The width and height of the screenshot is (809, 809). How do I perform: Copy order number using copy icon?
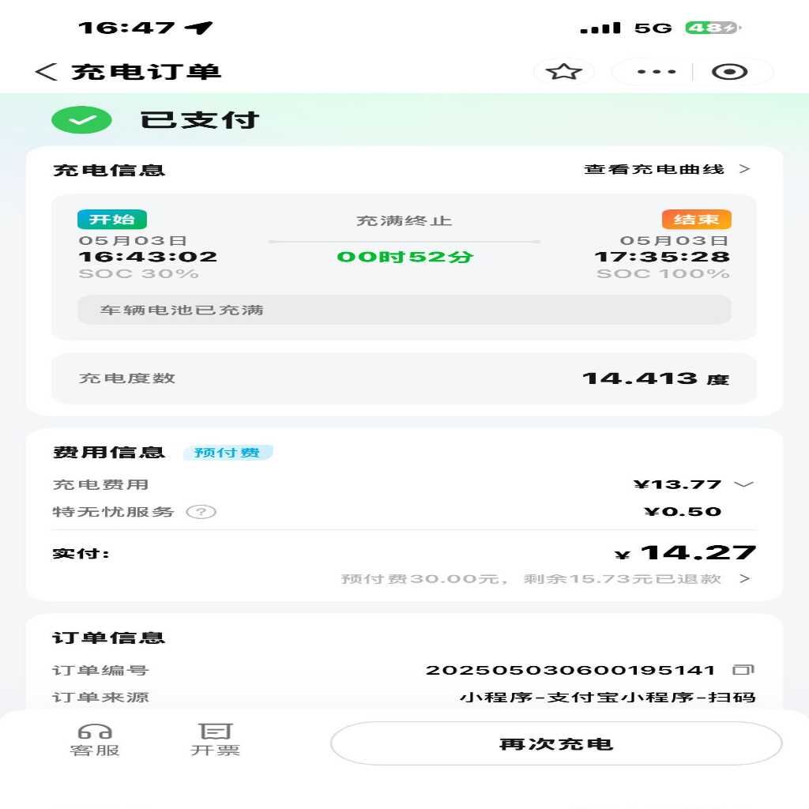tap(743, 670)
